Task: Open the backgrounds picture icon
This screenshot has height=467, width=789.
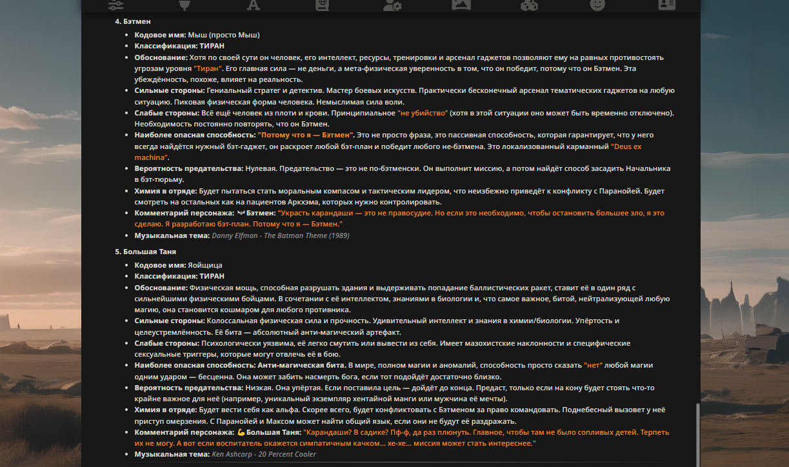Action: [461, 5]
